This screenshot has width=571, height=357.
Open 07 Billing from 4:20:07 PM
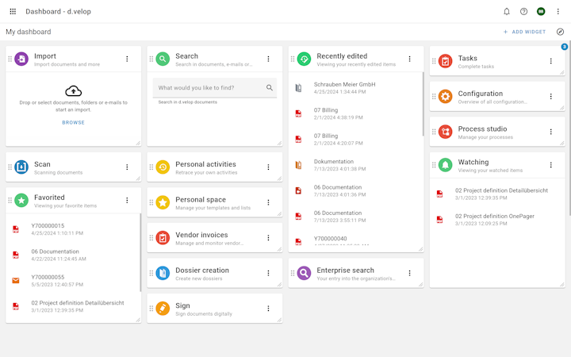pyautogui.click(x=355, y=139)
